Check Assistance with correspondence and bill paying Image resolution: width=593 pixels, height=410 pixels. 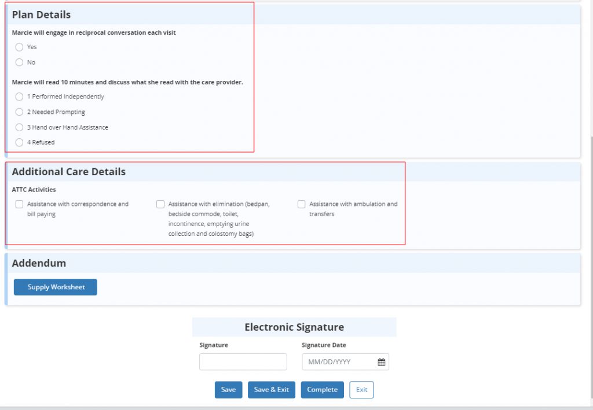click(19, 204)
